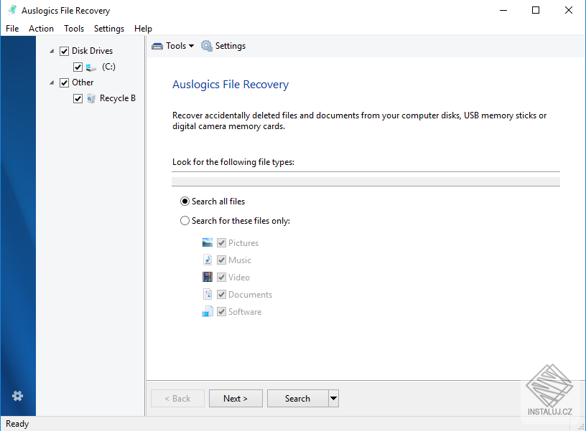Click the Next button
586x431 pixels.
pos(236,398)
